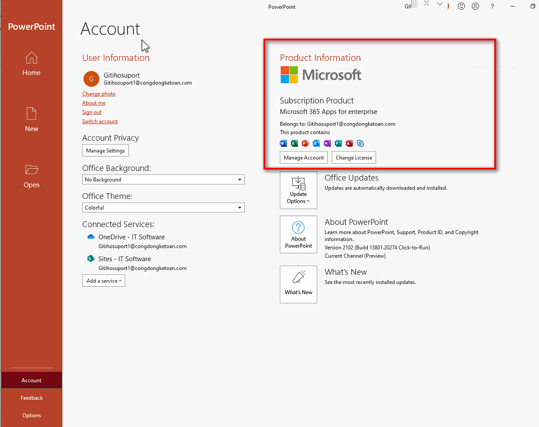539x427 pixels.
Task: Click the Help question mark icon
Action: [492, 6]
